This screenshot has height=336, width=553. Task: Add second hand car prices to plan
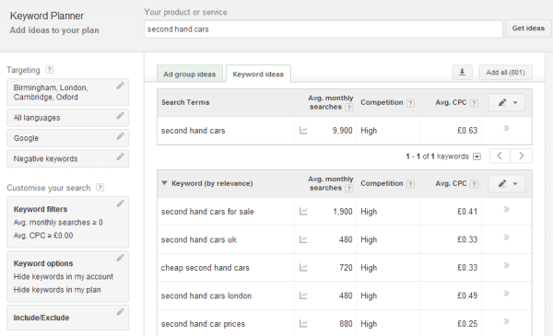pos(506,321)
